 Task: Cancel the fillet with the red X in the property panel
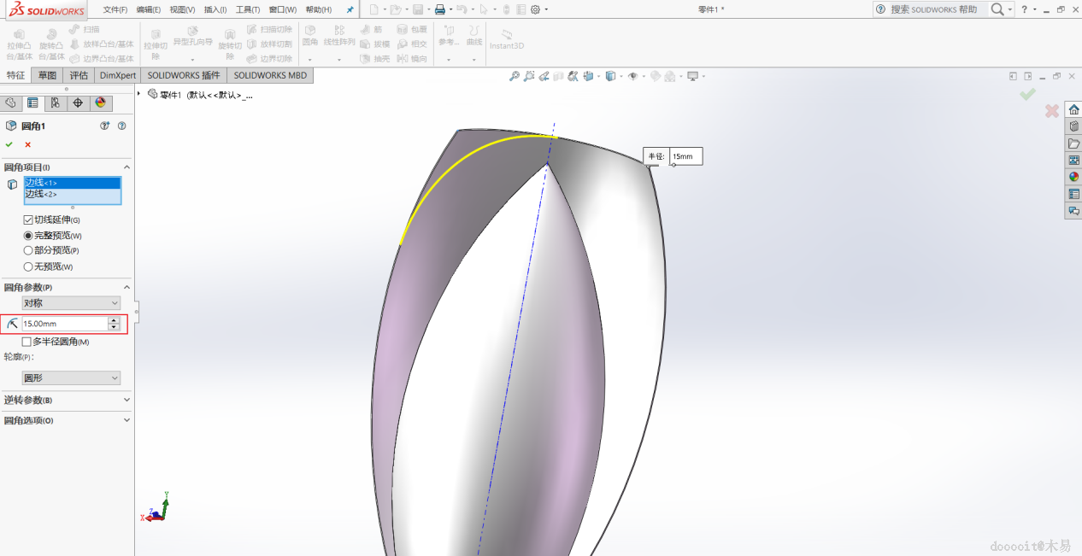tap(27, 144)
